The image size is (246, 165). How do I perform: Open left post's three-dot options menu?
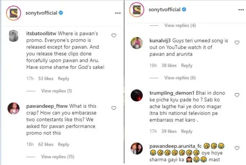(x=118, y=13)
